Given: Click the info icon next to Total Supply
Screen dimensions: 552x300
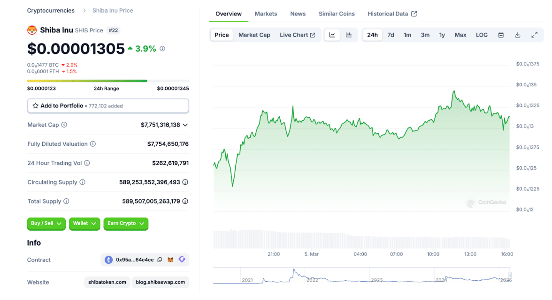Looking at the screenshot, I should pyautogui.click(x=66, y=202).
